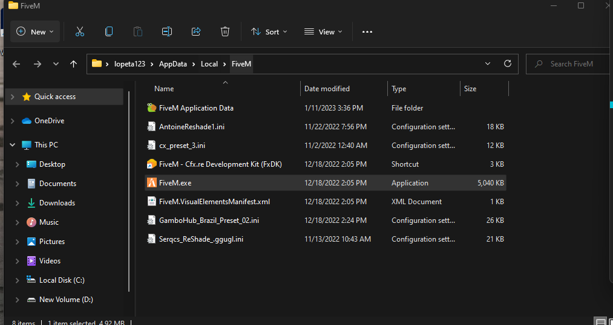Click AppData in the address breadcrumb

(173, 64)
